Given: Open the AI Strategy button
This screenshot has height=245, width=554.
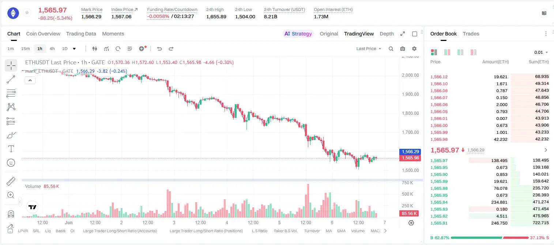Looking at the screenshot, I should tap(298, 34).
